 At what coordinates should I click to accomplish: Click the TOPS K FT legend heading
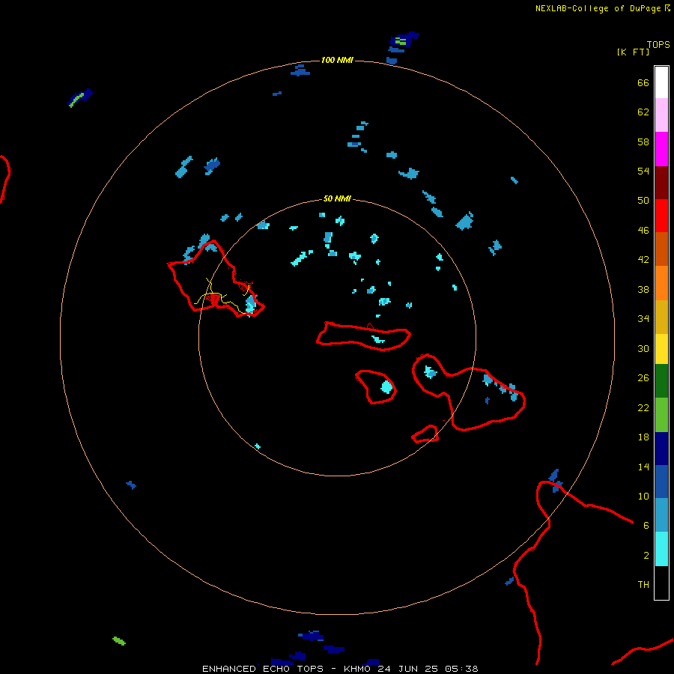(x=643, y=48)
